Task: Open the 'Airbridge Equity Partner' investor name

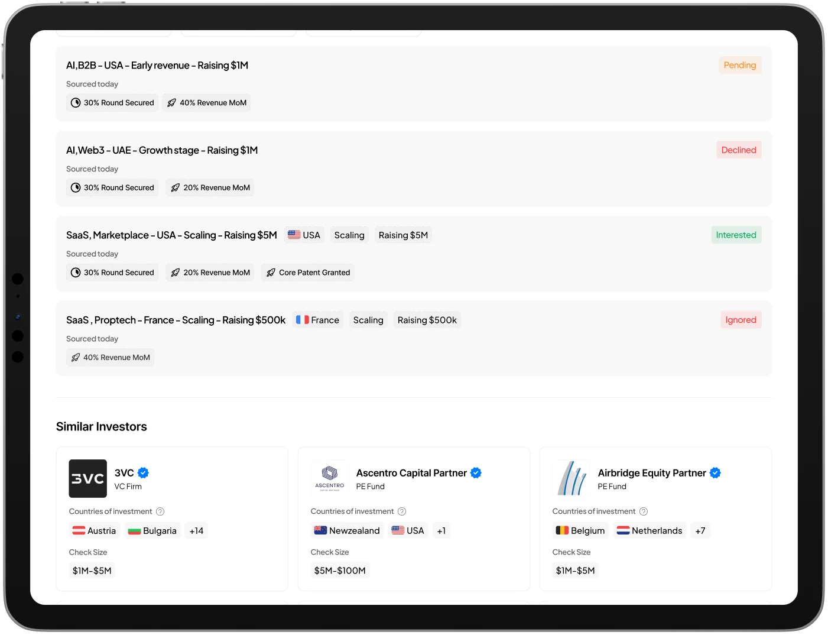Action: click(x=652, y=473)
